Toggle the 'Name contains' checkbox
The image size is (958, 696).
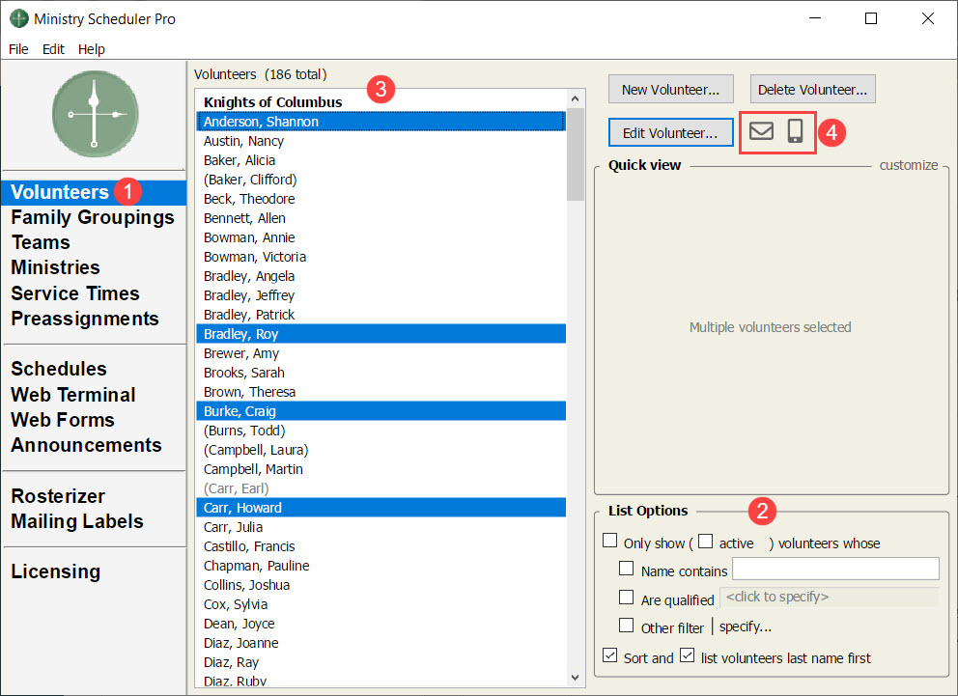(627, 569)
